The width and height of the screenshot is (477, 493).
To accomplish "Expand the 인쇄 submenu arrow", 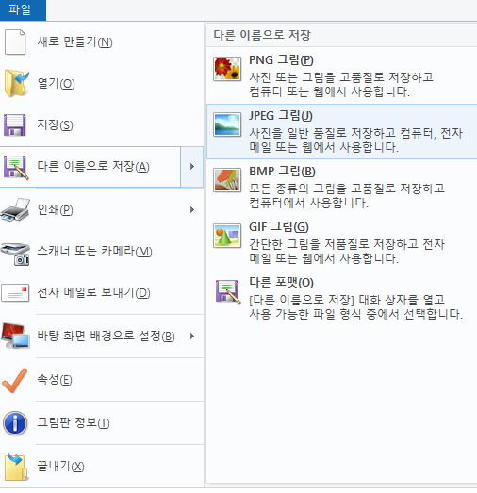I will coord(192,209).
